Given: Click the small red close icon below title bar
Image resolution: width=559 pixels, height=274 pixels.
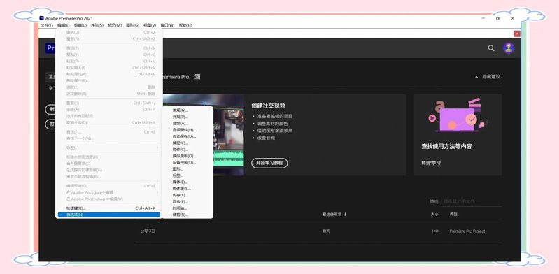Looking at the screenshot, I should 517,34.
